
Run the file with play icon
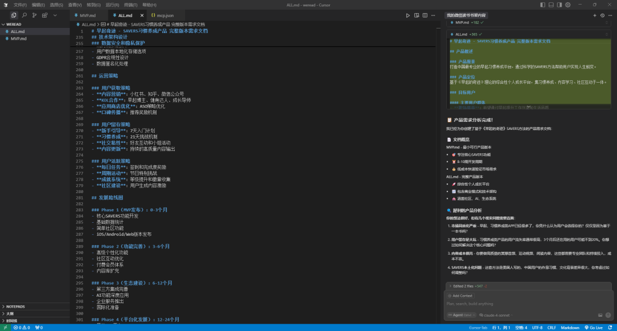click(x=408, y=15)
